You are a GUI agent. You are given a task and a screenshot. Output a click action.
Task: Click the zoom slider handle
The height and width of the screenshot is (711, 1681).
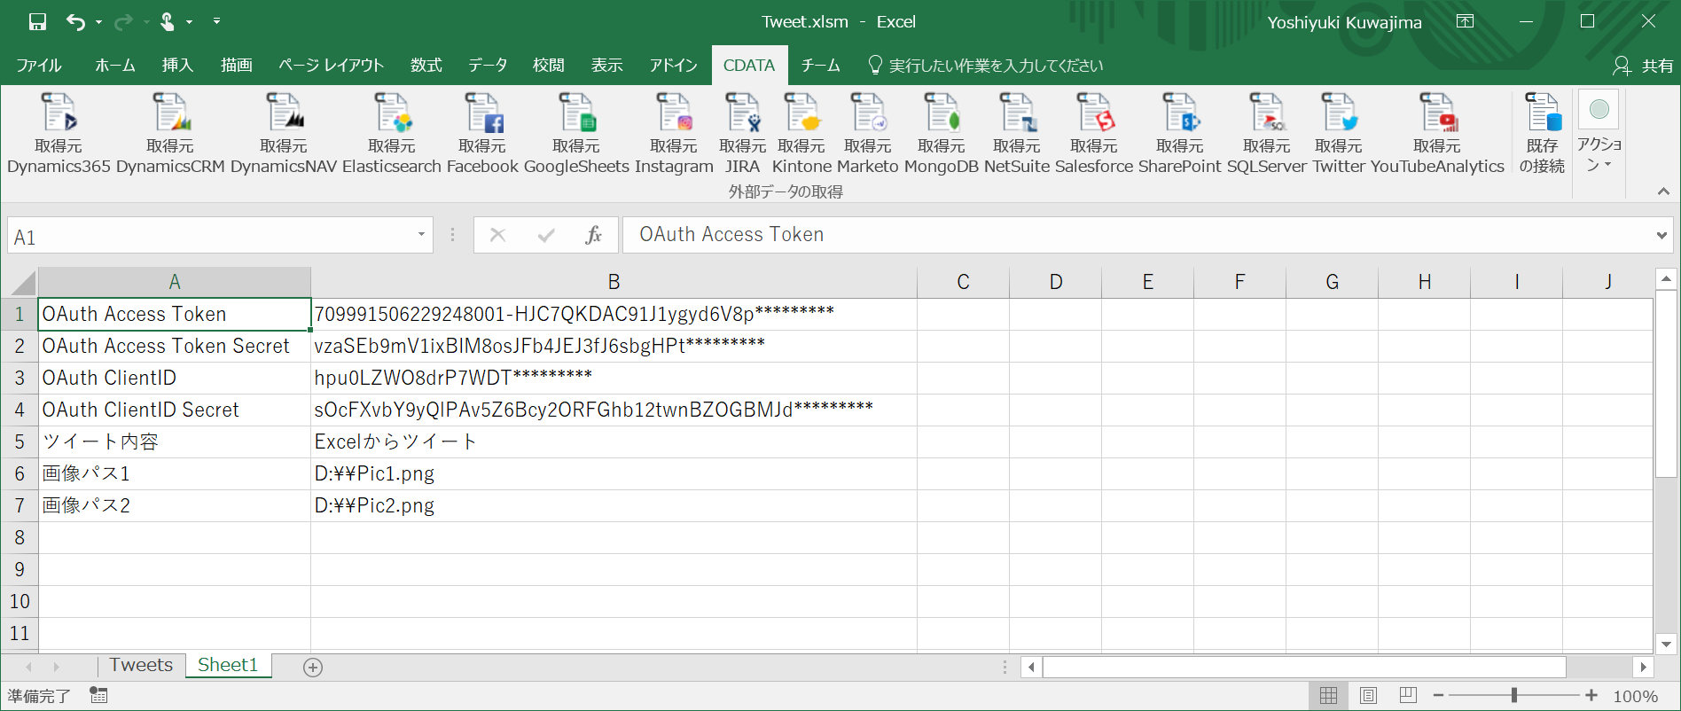pos(1514,696)
